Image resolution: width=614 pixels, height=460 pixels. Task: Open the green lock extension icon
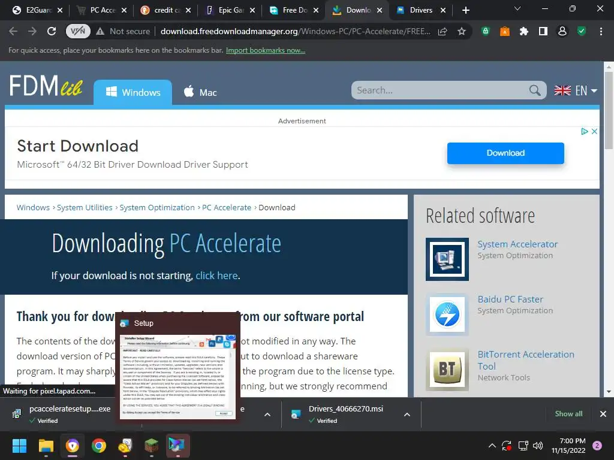[x=486, y=31]
